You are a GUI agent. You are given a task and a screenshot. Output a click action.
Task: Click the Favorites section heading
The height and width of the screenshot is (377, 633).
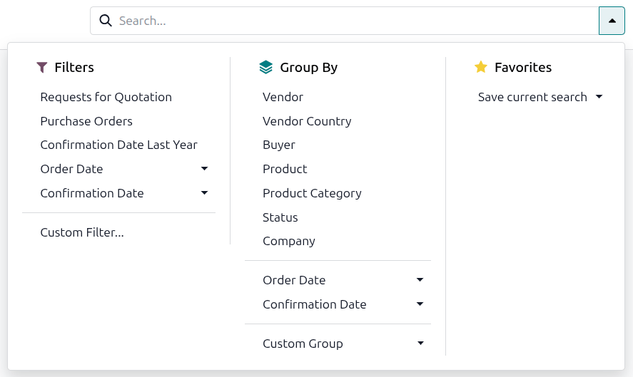pyautogui.click(x=523, y=67)
